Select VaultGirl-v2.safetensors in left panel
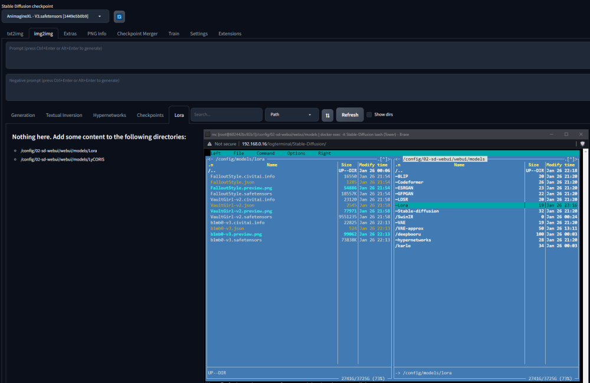590x383 pixels. 241,217
